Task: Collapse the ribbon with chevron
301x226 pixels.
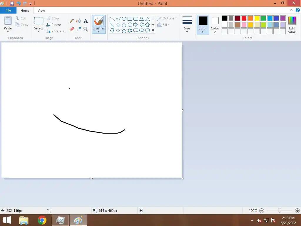Action: 291,10
